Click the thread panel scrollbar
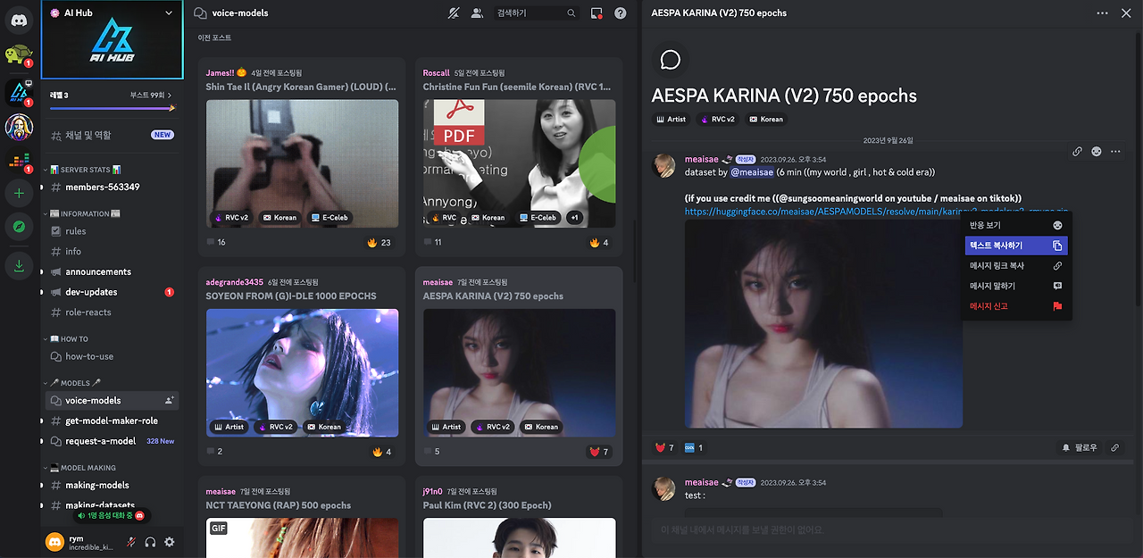Screen dimensions: 1143x558 coord(1138,170)
